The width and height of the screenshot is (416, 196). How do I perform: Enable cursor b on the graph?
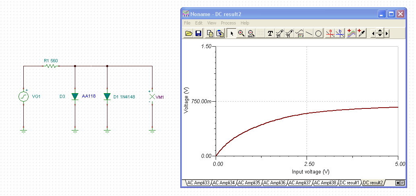(340, 33)
